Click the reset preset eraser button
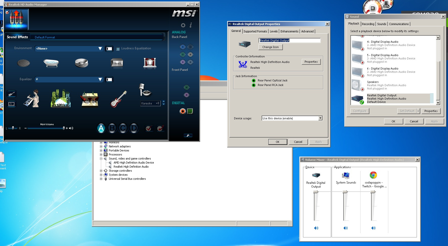This screenshot has height=246, width=448. point(160,128)
